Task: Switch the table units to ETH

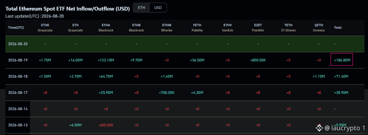Action: coord(141,8)
